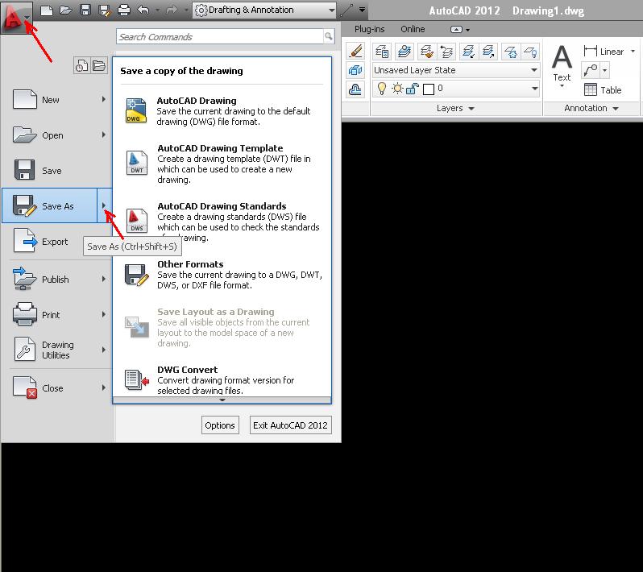The image size is (643, 572).
Task: Choose Other Formats save option
Action: click(222, 274)
